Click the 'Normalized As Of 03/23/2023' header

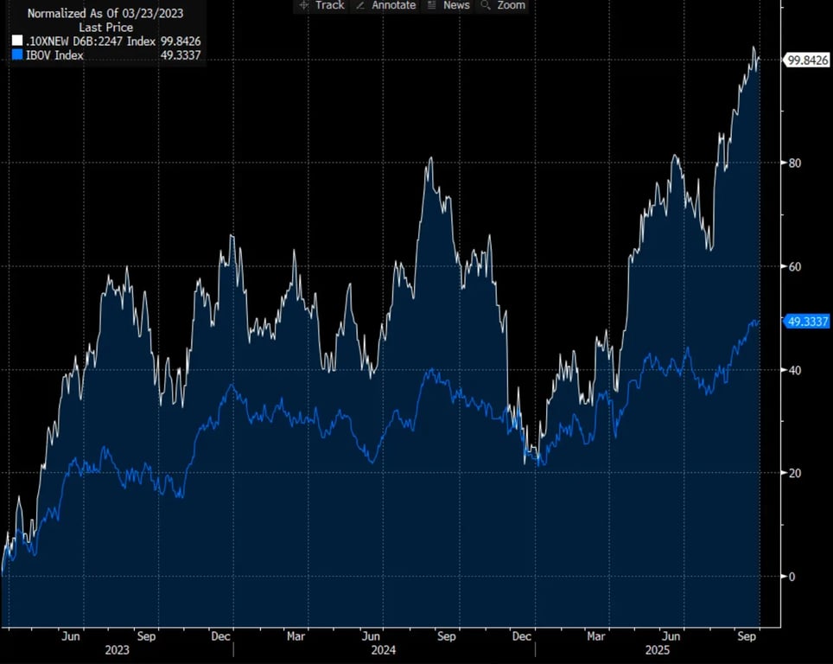click(105, 14)
